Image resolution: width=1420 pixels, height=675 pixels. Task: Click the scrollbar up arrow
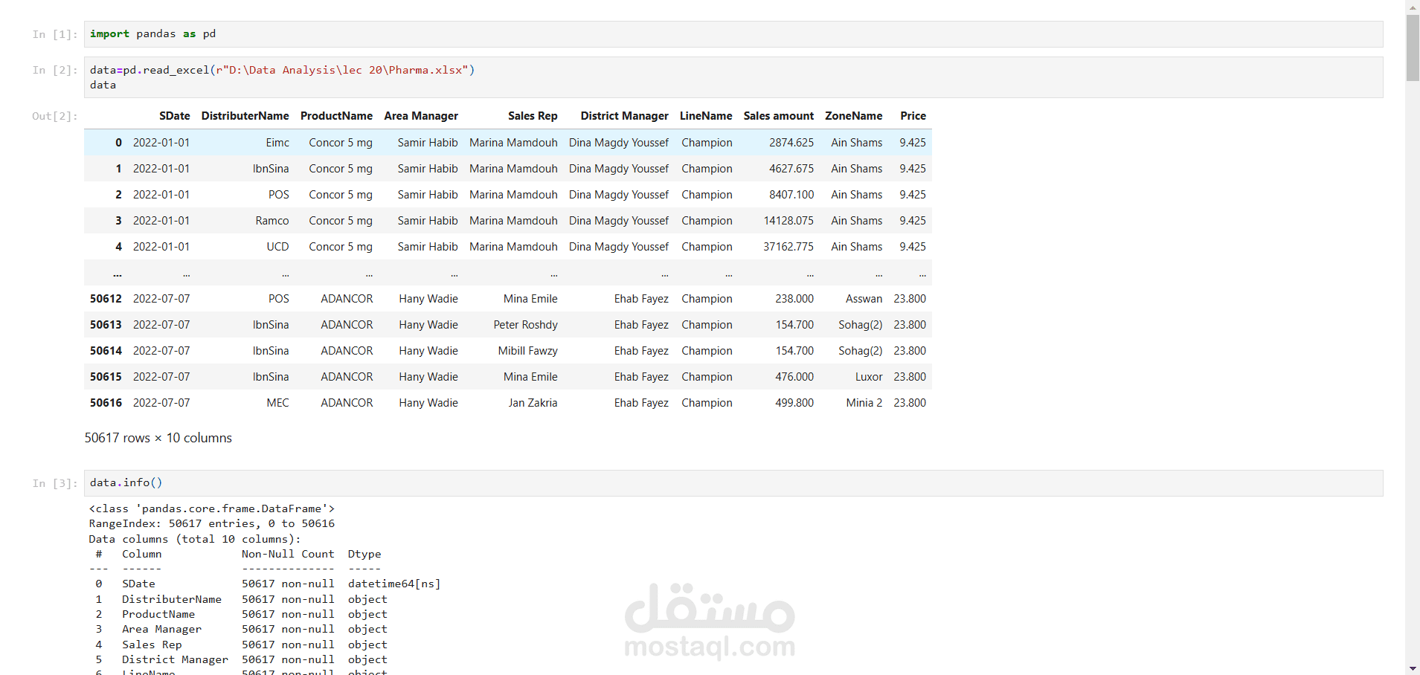[1413, 6]
